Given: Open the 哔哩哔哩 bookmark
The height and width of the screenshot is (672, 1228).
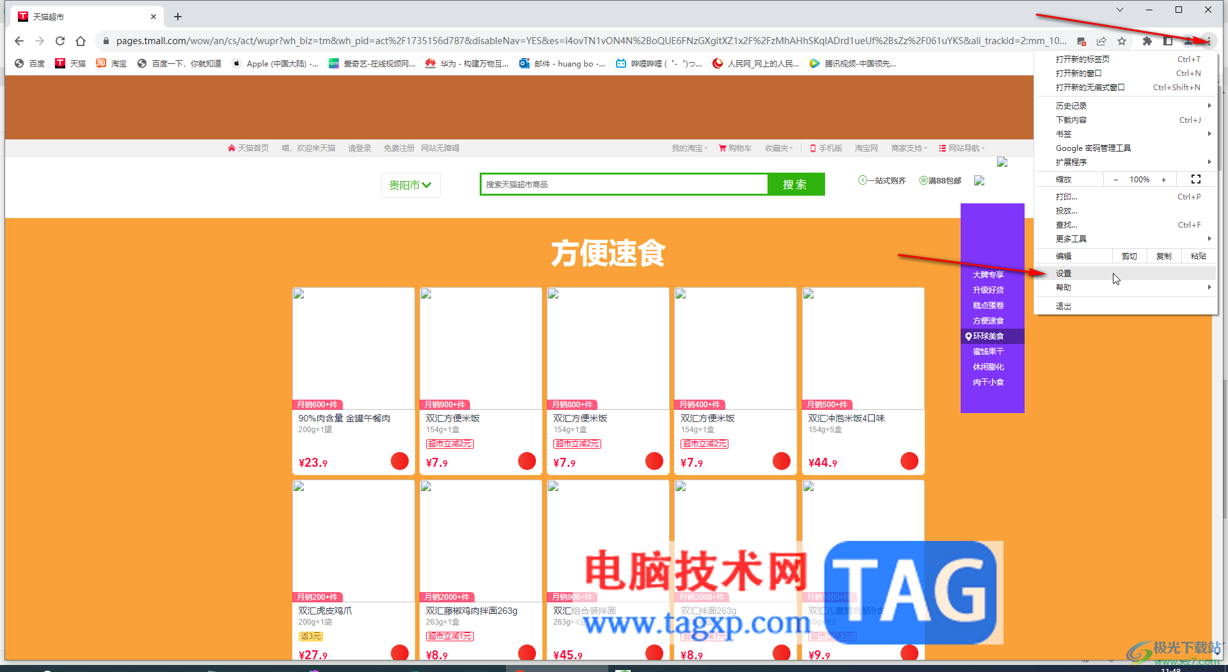Looking at the screenshot, I should click(x=659, y=63).
